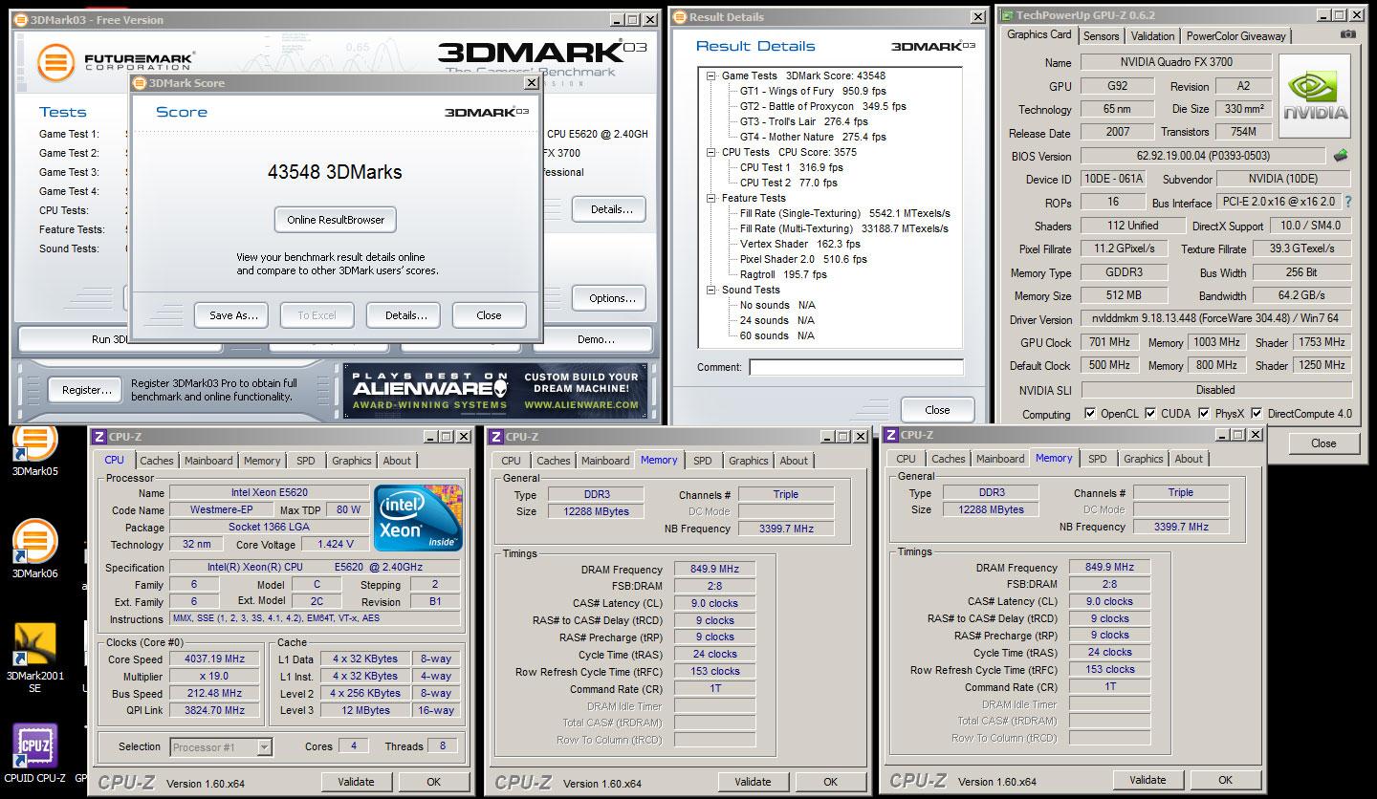Click the GPU-Z screenshot camera icon
The image size is (1377, 799).
[1347, 34]
